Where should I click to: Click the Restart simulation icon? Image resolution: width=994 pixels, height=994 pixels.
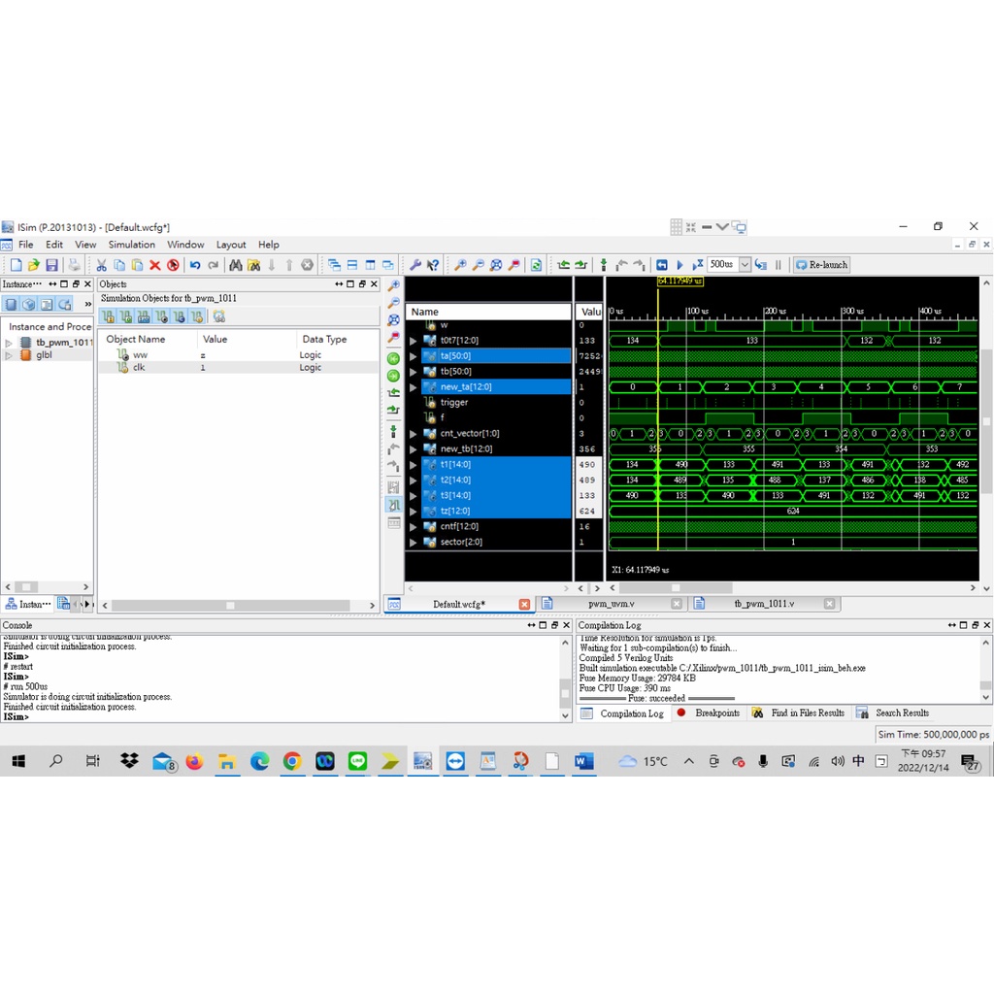point(662,265)
